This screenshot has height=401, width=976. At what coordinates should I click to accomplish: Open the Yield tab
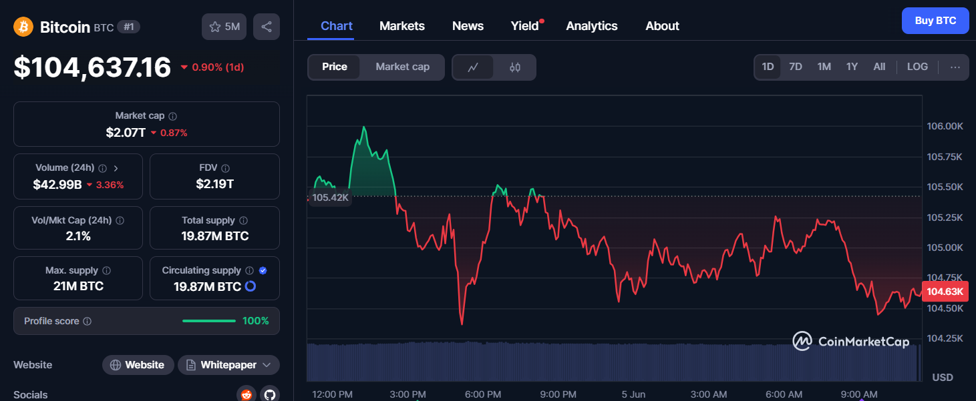tap(525, 26)
